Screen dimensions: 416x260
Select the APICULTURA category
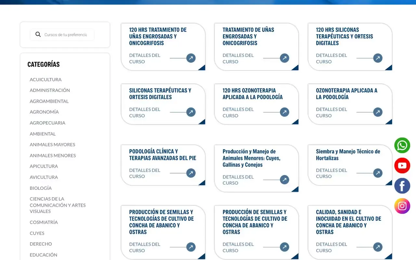[x=44, y=166]
